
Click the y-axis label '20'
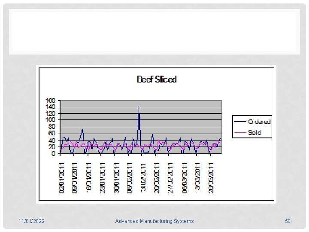click(x=51, y=147)
